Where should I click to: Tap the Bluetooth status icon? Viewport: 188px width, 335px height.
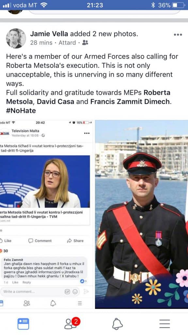pos(153,5)
